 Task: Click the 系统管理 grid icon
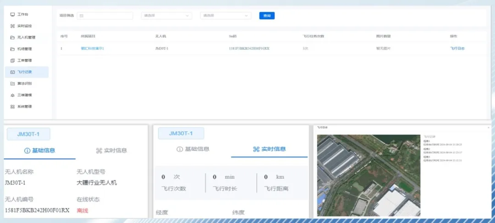(x=12, y=107)
